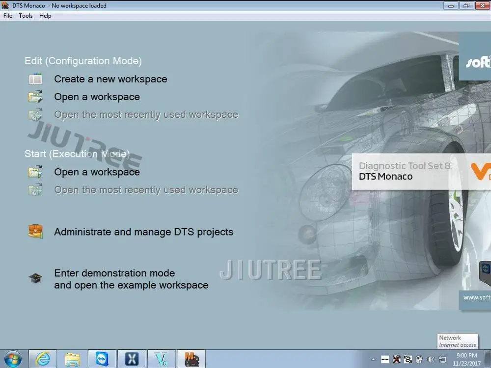Open the Xentry X icon in the taskbar
The image size is (491, 368).
point(132,359)
